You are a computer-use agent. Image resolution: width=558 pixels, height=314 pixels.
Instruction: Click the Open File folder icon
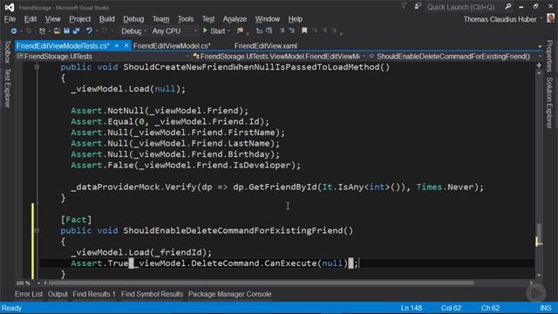click(57, 31)
